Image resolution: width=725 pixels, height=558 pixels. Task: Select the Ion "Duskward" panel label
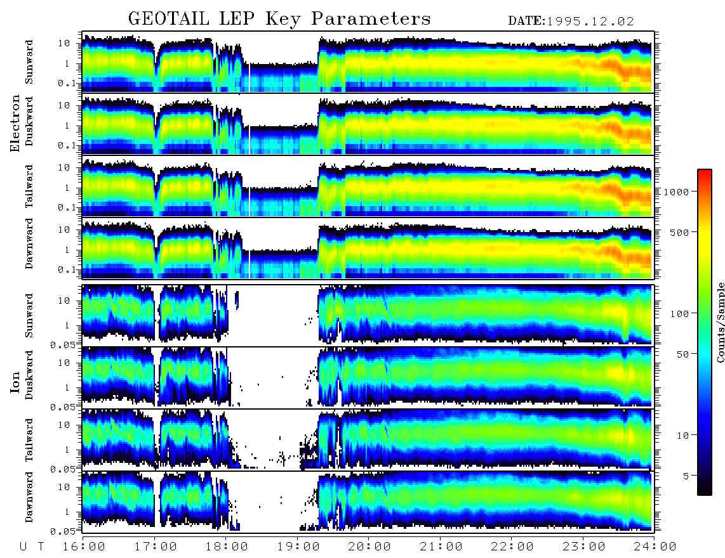tap(29, 375)
